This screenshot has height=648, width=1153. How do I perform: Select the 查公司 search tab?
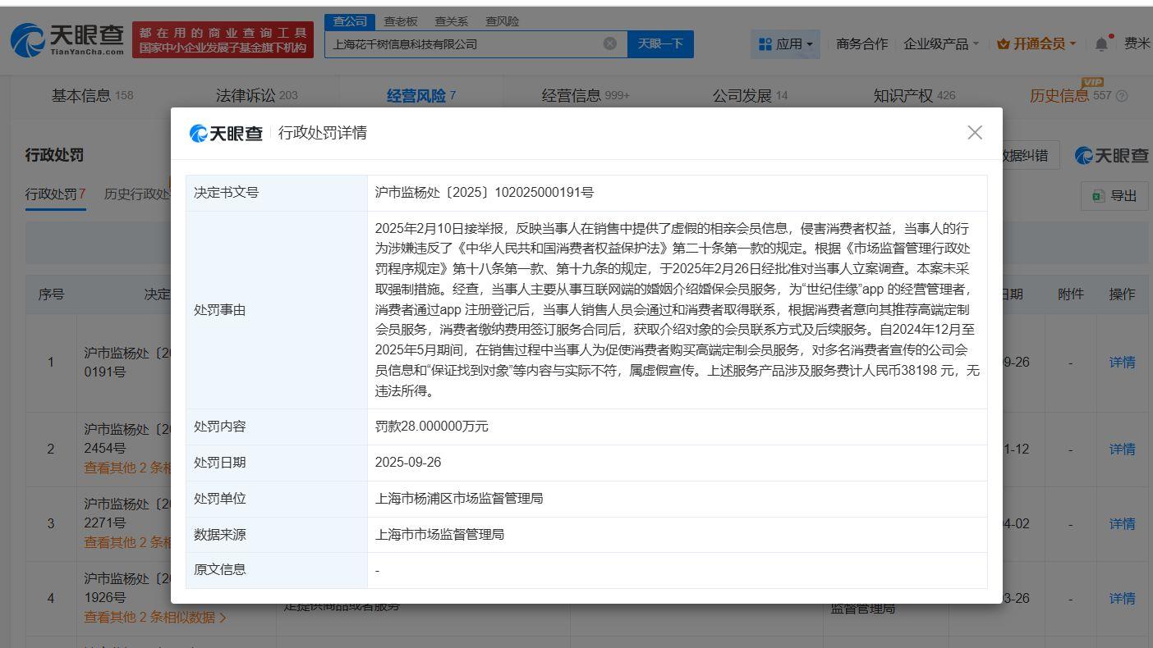coord(350,21)
